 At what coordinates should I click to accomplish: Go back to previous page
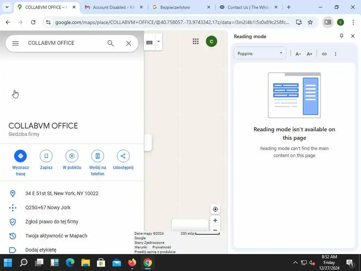click(x=8, y=22)
